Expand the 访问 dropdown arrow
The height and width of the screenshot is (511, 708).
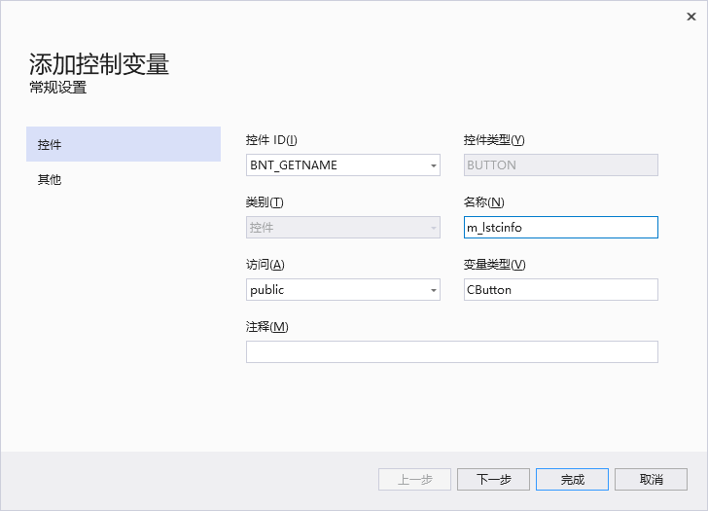[x=433, y=290]
